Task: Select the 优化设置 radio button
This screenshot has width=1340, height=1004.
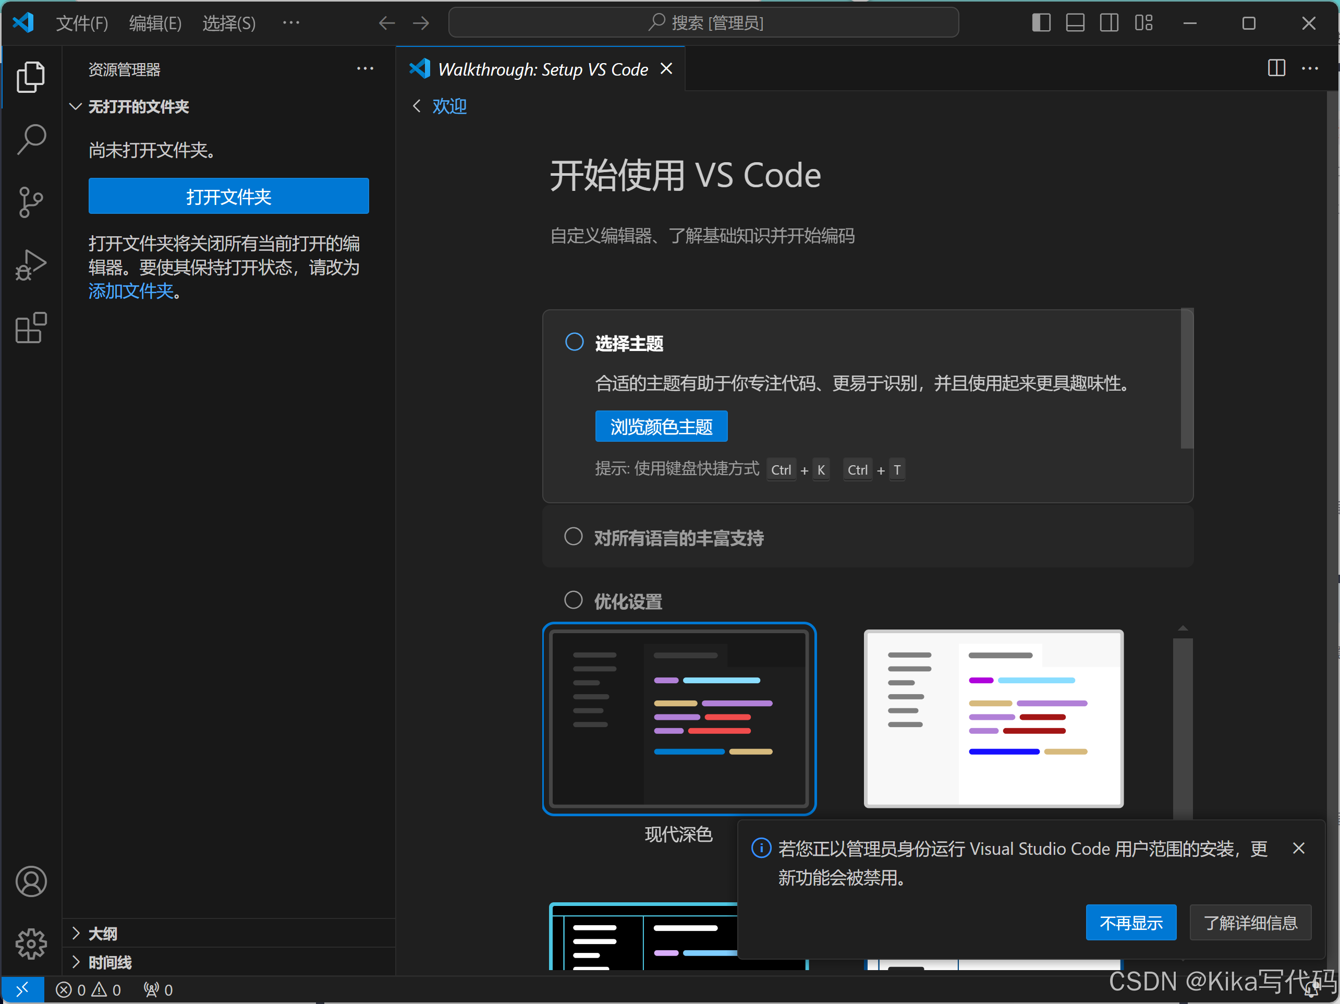Action: click(x=573, y=599)
